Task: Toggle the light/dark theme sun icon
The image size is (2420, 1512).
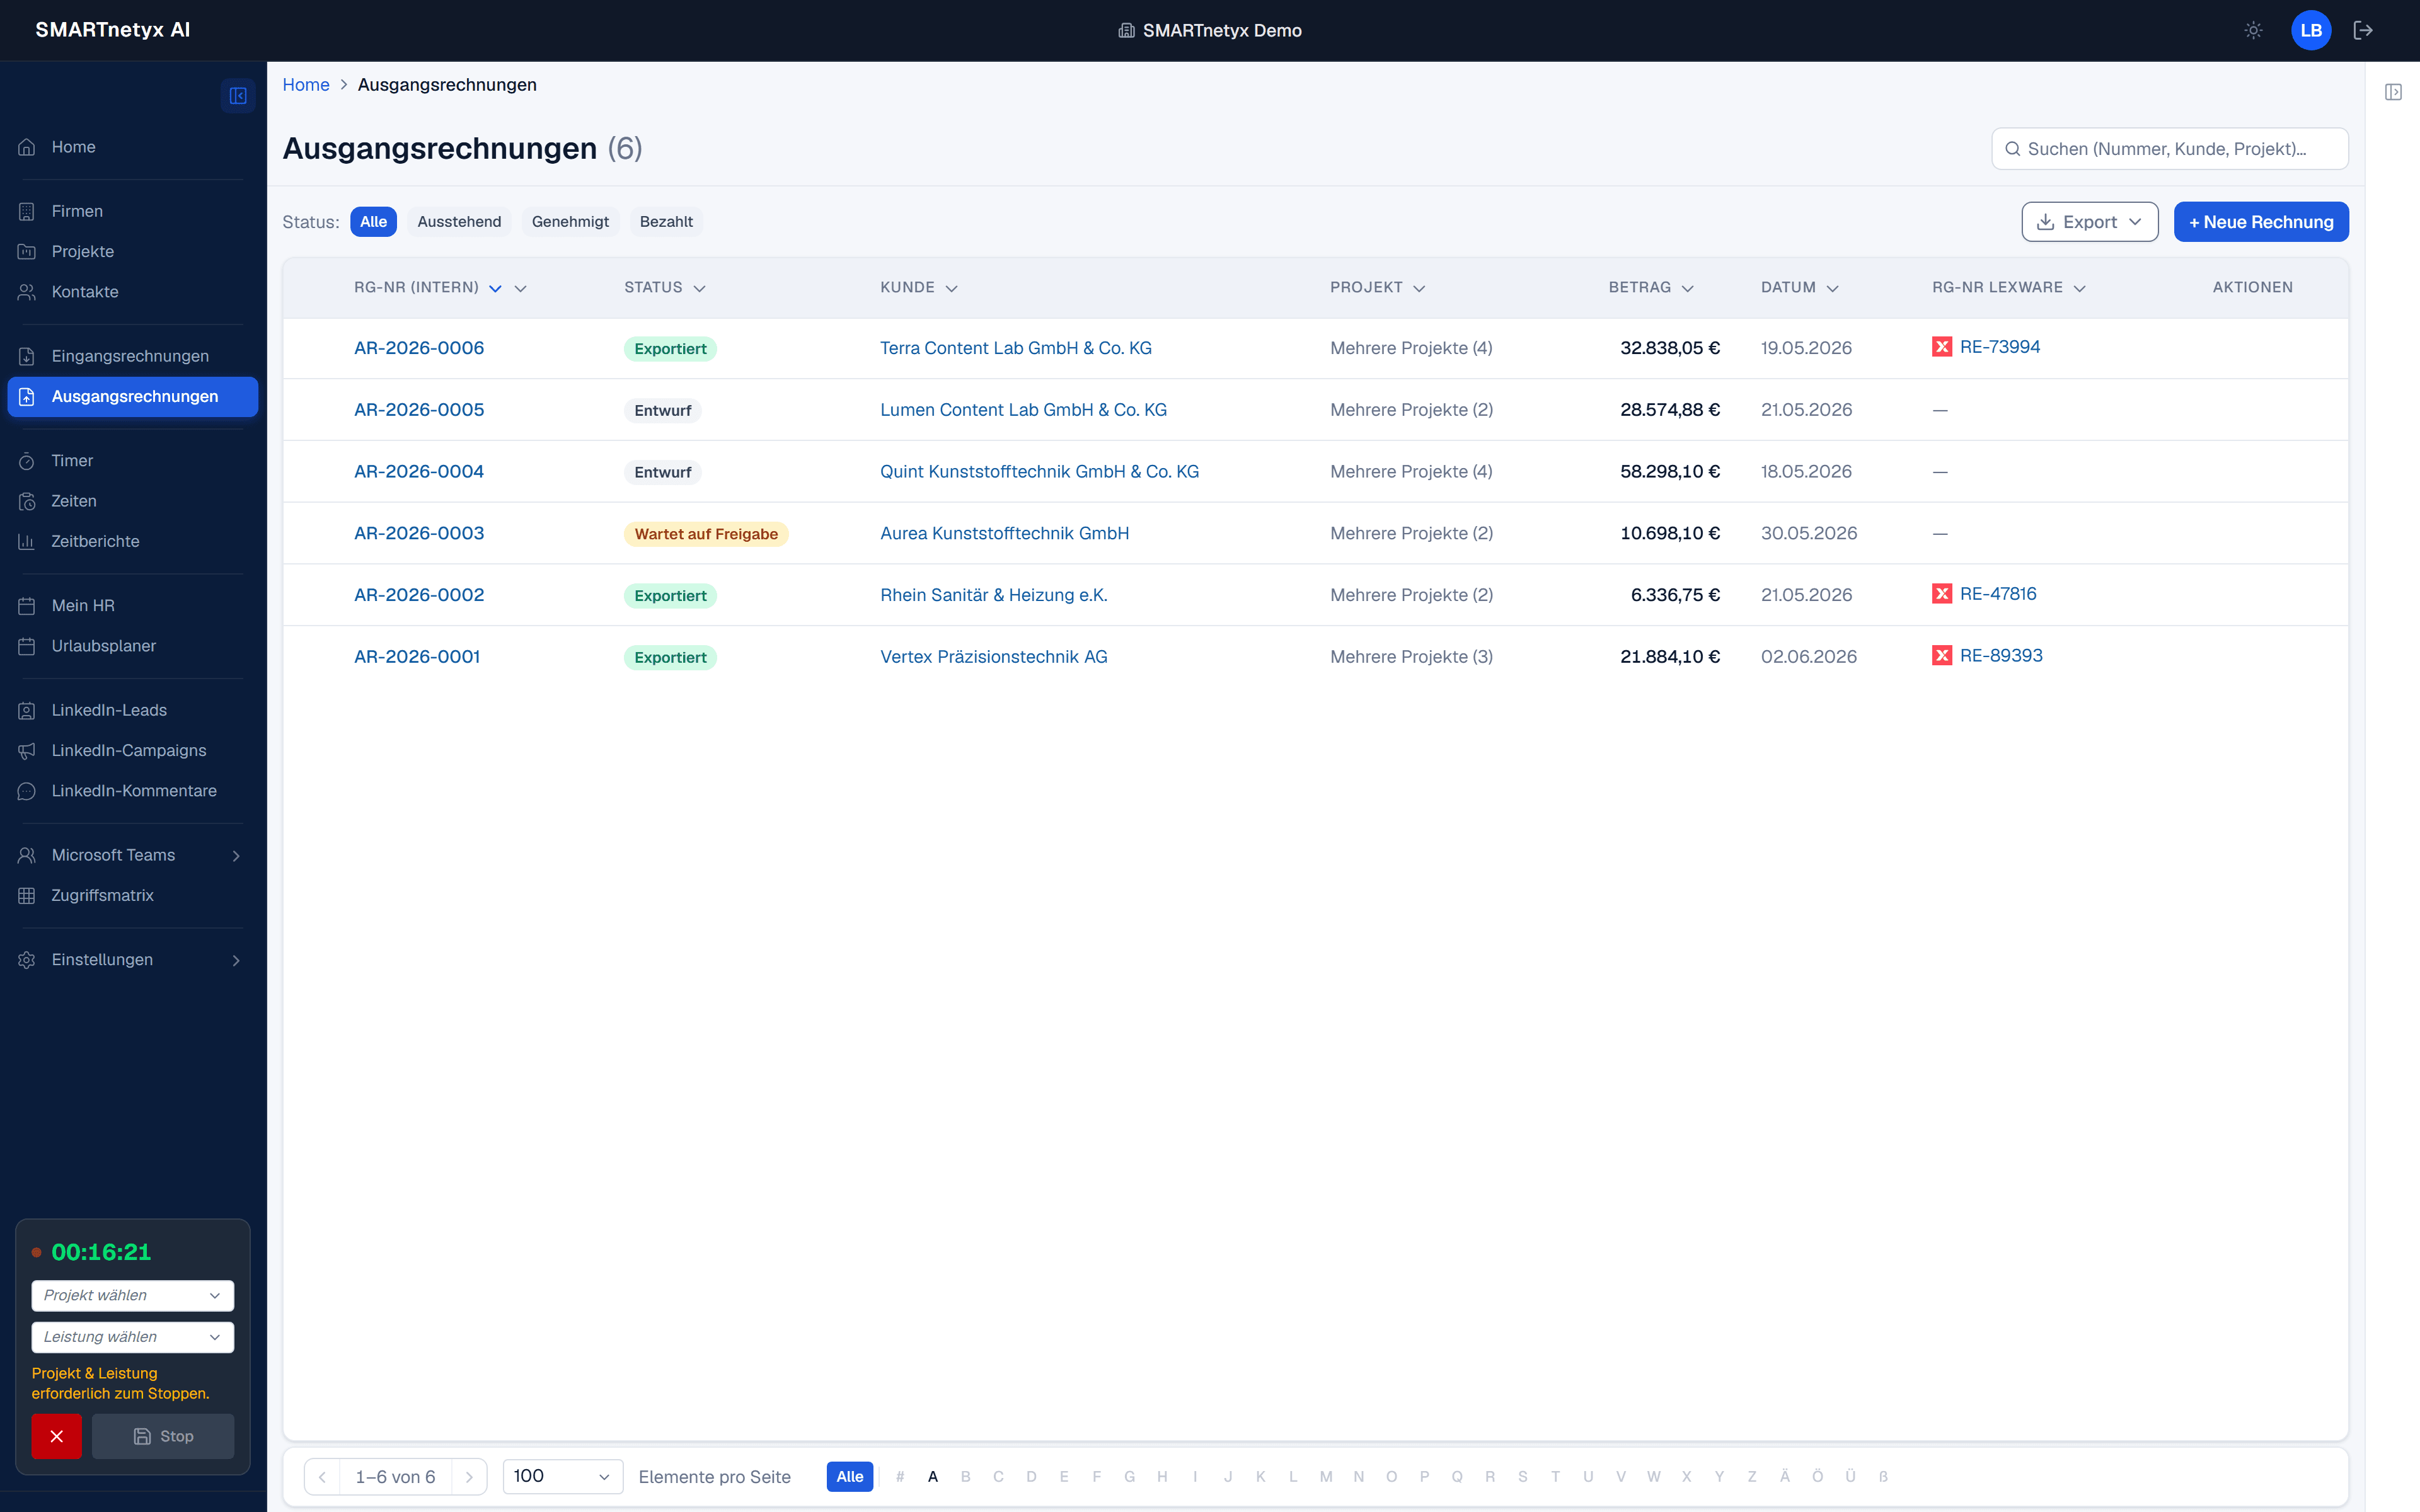Action: 2253,30
